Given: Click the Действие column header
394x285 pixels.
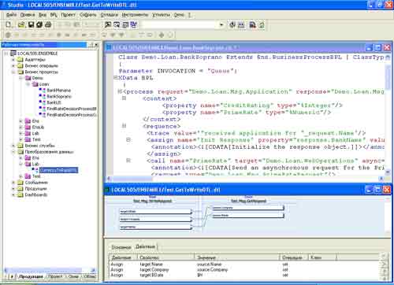Looking at the screenshot, I should [x=123, y=257].
